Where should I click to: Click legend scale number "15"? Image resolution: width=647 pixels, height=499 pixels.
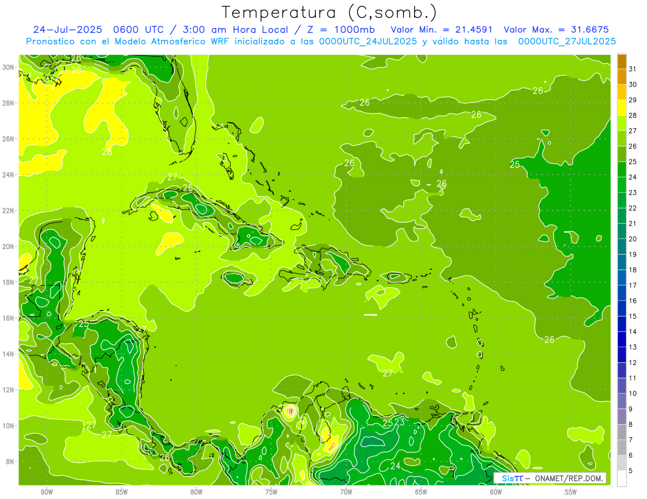(x=633, y=316)
